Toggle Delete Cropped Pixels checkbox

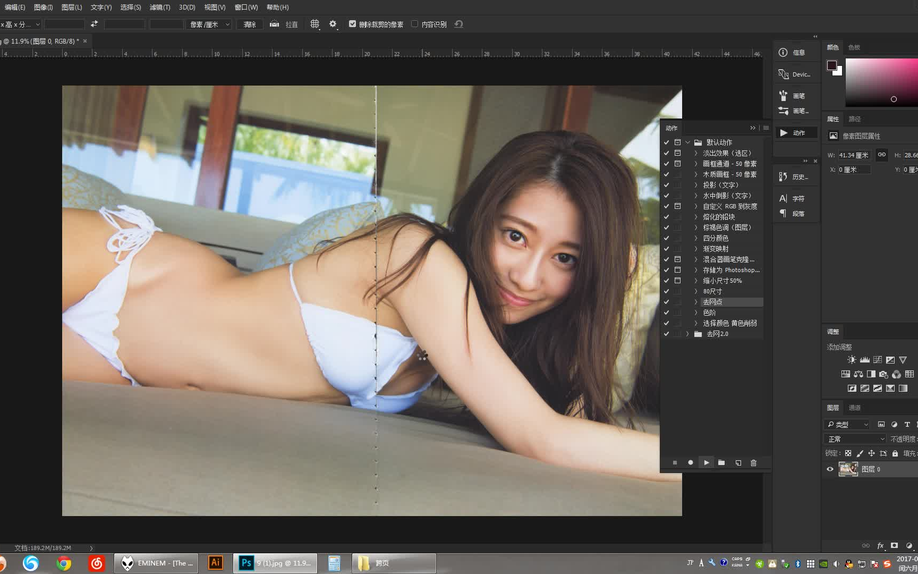tap(352, 24)
